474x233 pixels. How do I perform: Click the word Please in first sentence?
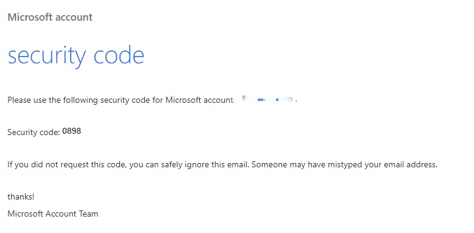click(18, 100)
